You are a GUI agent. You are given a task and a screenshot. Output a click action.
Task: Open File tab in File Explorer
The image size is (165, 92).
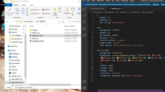click(8, 5)
